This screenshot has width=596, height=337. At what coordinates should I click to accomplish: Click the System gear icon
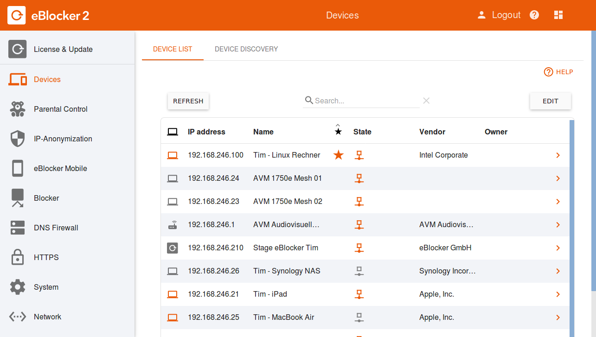tap(18, 287)
